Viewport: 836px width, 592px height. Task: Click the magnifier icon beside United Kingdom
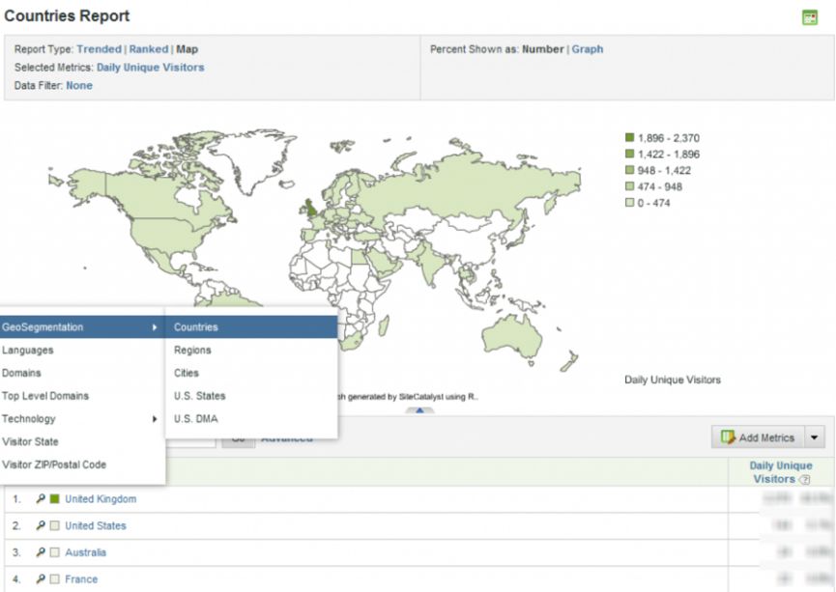tap(41, 499)
